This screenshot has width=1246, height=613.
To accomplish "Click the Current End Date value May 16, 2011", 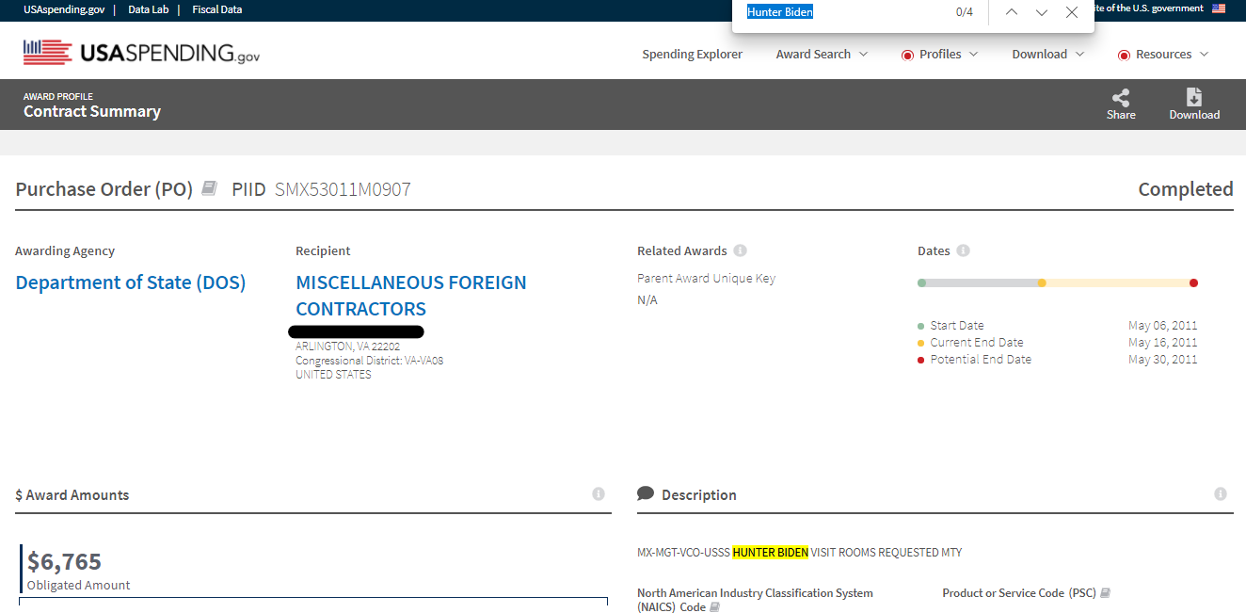I will (1163, 343).
